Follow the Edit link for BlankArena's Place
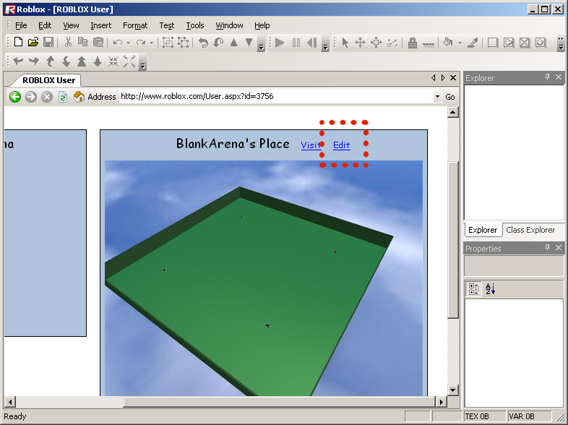 coord(342,145)
